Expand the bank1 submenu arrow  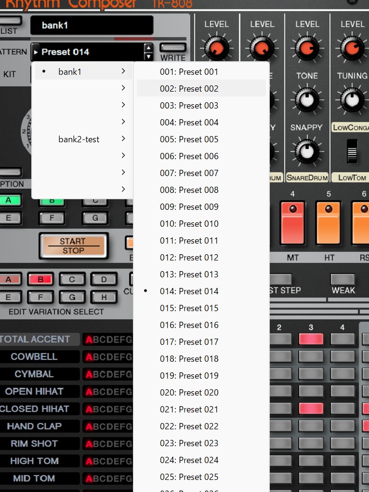[x=123, y=71]
